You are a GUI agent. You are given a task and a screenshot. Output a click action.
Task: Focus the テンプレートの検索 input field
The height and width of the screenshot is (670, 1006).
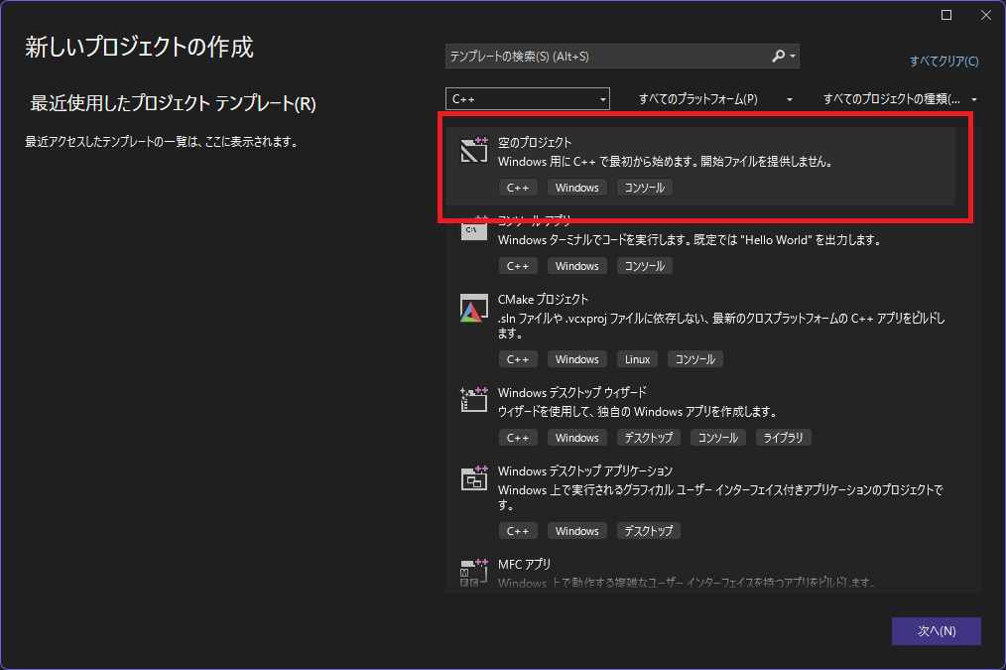(x=605, y=57)
